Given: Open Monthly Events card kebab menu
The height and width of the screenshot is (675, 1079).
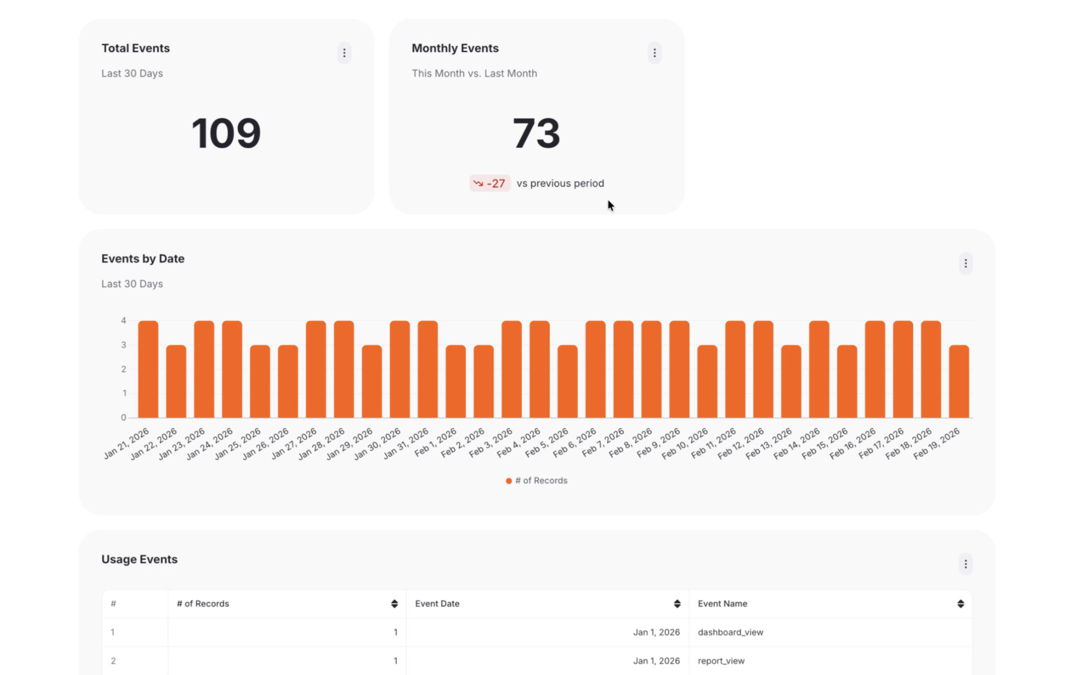Looking at the screenshot, I should [x=654, y=53].
